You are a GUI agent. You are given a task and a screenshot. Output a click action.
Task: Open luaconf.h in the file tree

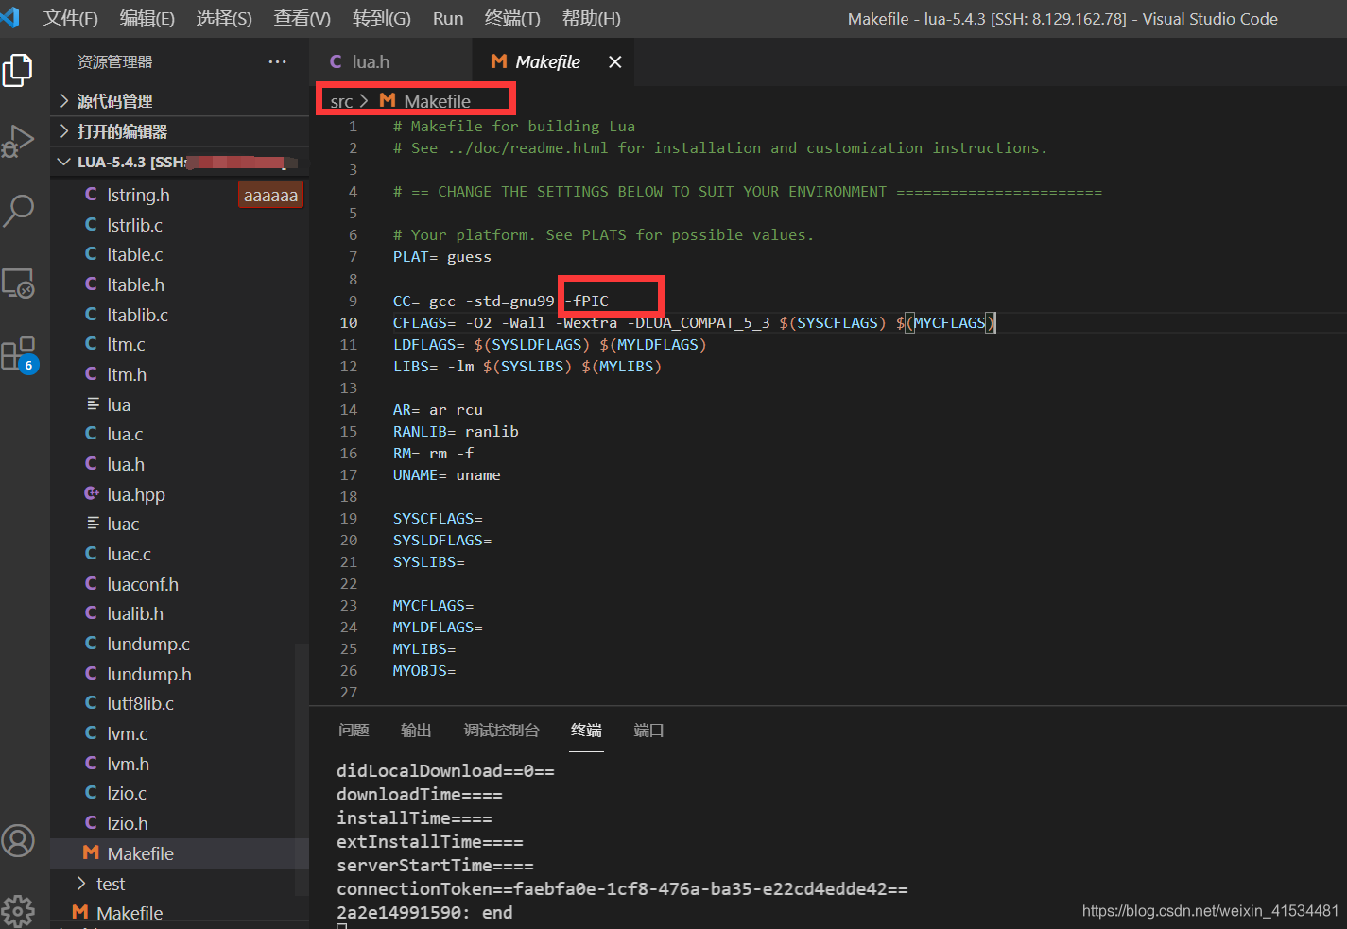143,584
